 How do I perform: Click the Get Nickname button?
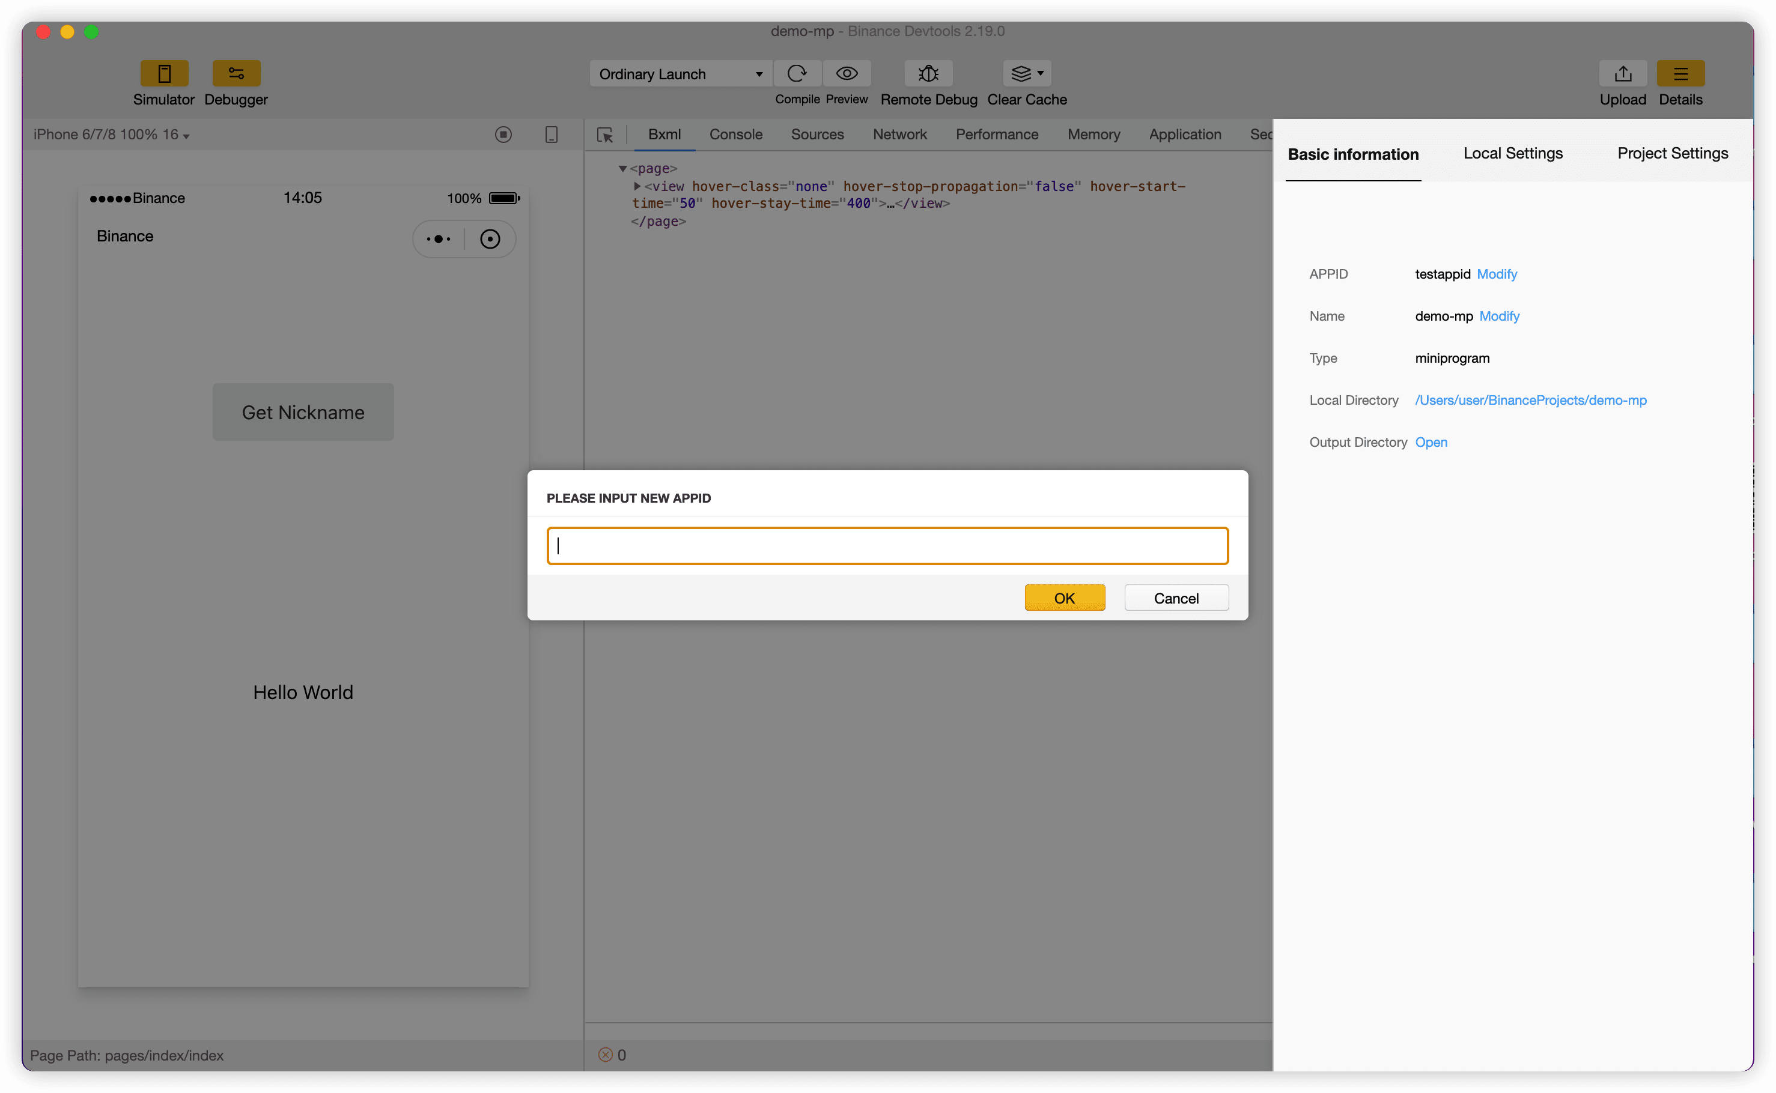click(303, 412)
